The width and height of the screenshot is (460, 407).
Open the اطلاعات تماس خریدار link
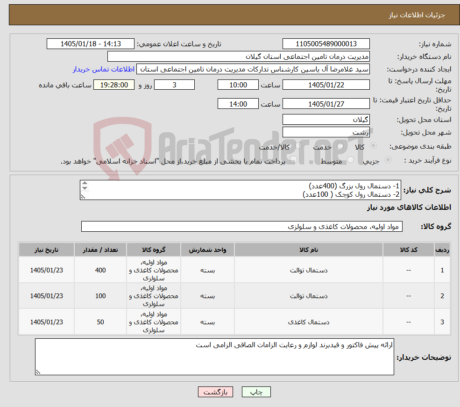pyautogui.click(x=104, y=69)
